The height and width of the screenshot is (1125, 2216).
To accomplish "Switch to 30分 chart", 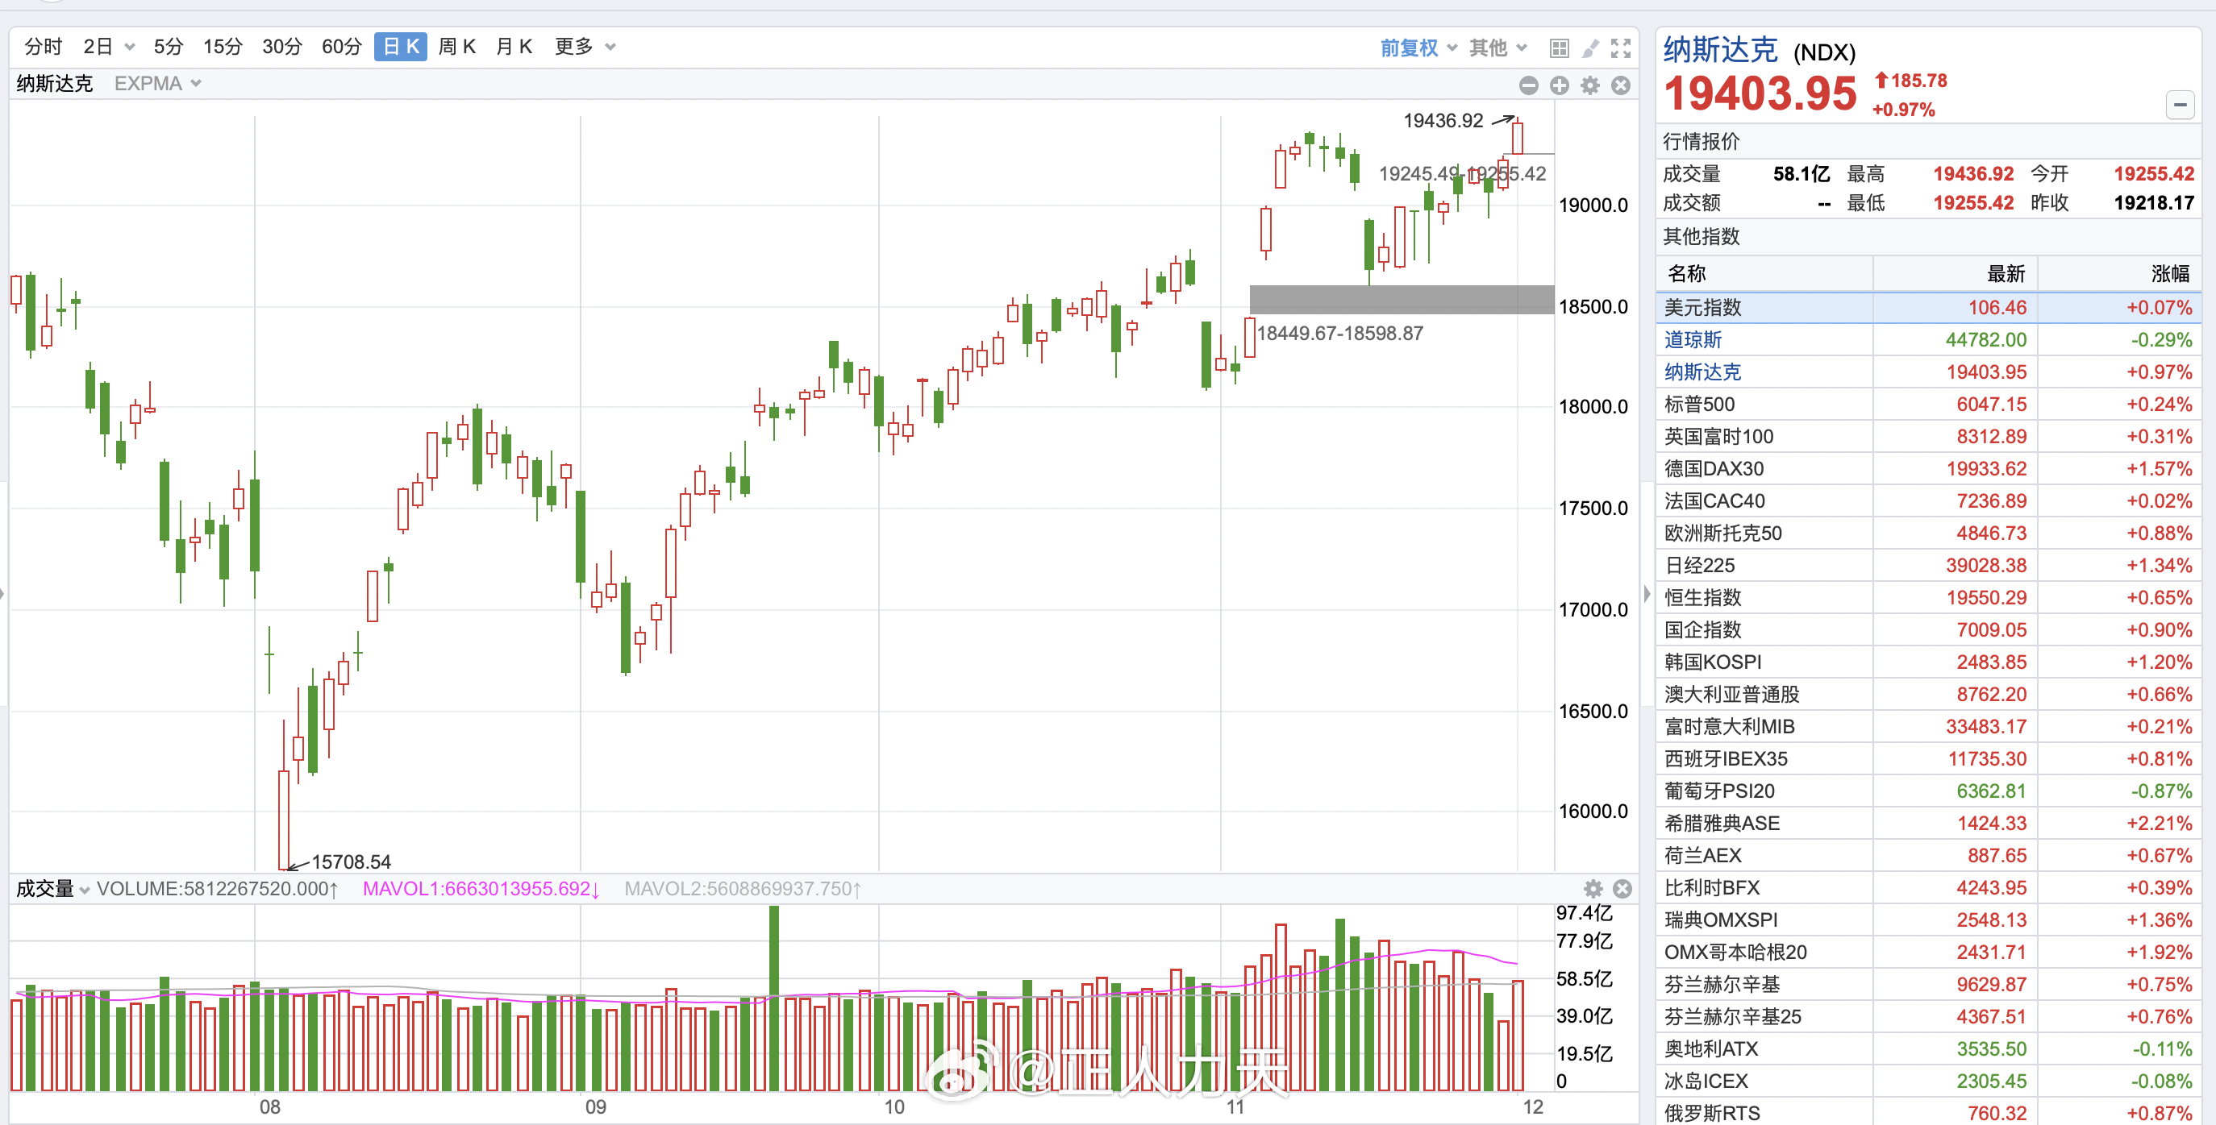I will [x=282, y=47].
